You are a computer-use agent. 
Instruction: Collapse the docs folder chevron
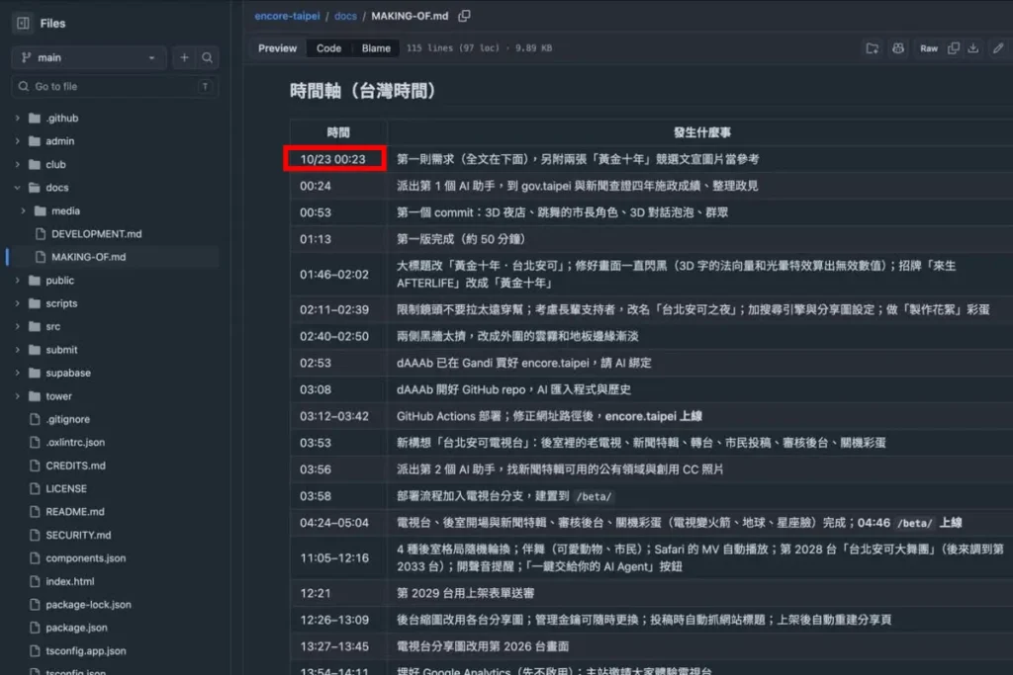pyautogui.click(x=18, y=188)
